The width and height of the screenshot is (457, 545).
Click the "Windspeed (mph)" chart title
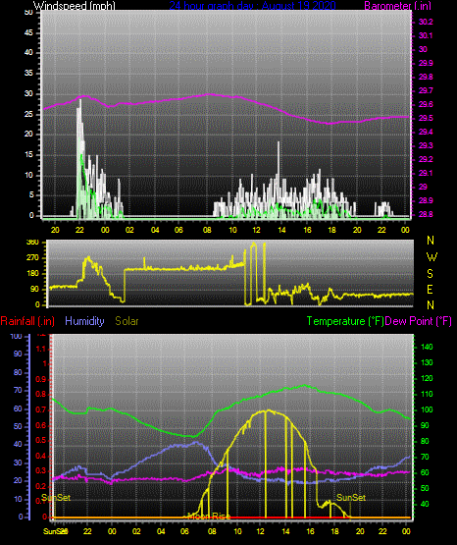(74, 5)
